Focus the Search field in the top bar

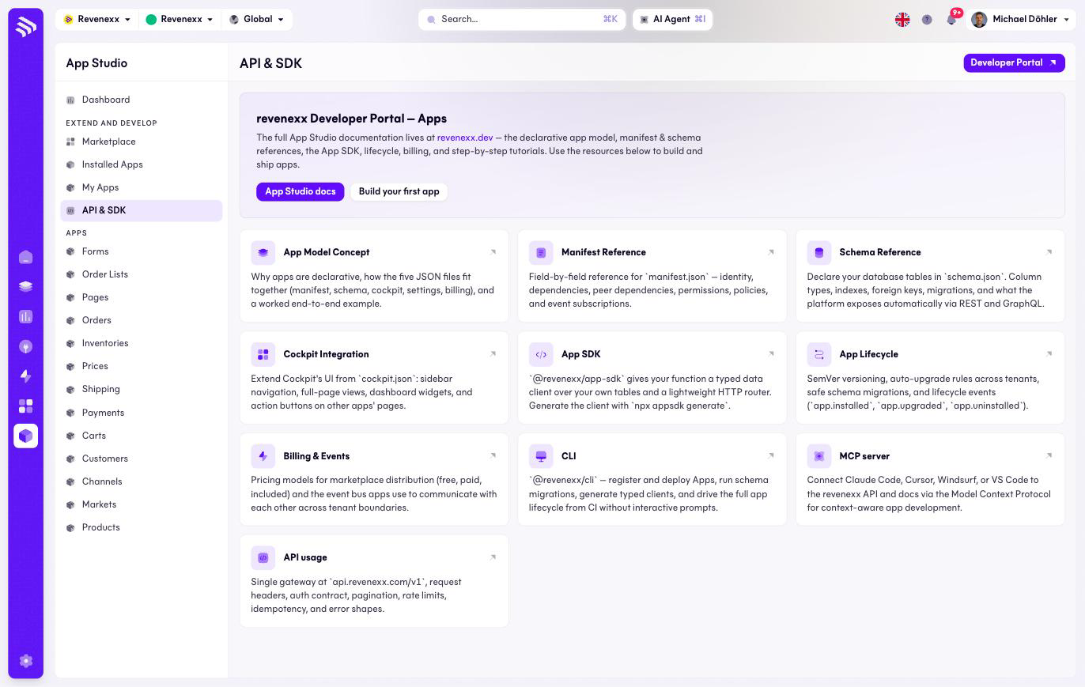coord(521,19)
